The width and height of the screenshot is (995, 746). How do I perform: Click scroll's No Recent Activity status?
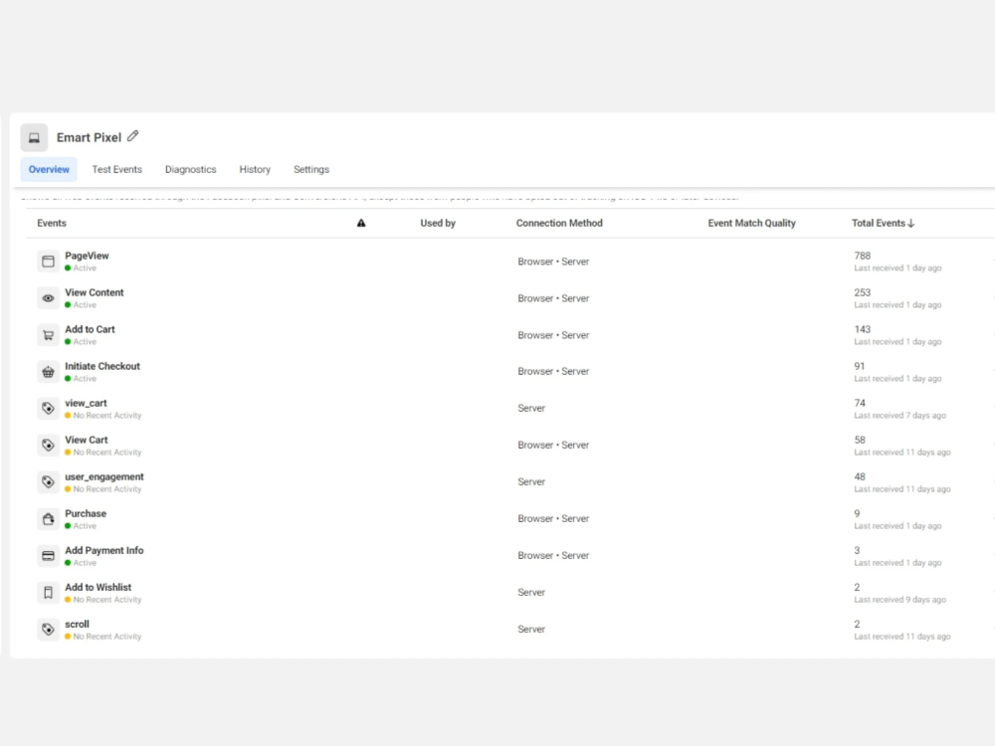tap(107, 637)
